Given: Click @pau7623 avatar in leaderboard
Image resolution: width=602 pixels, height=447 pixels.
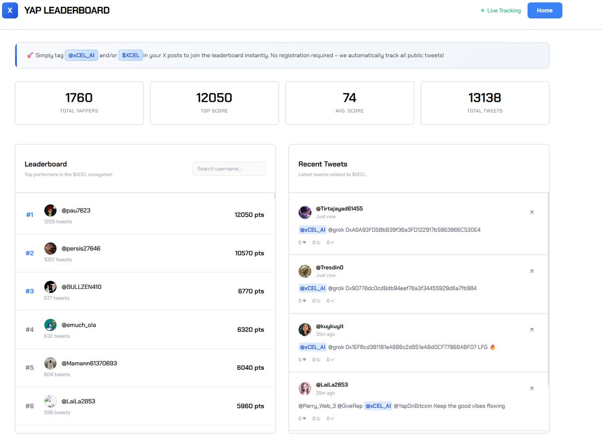Looking at the screenshot, I should pos(50,210).
